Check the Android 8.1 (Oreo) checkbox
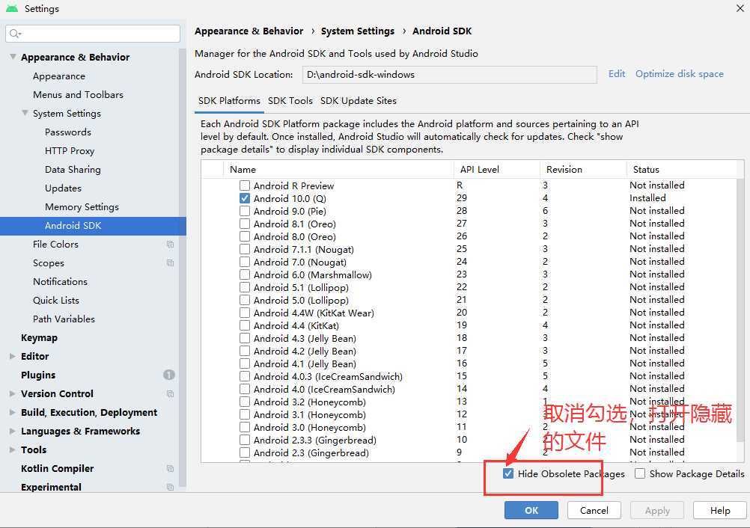Image resolution: width=750 pixels, height=528 pixels. pos(245,224)
